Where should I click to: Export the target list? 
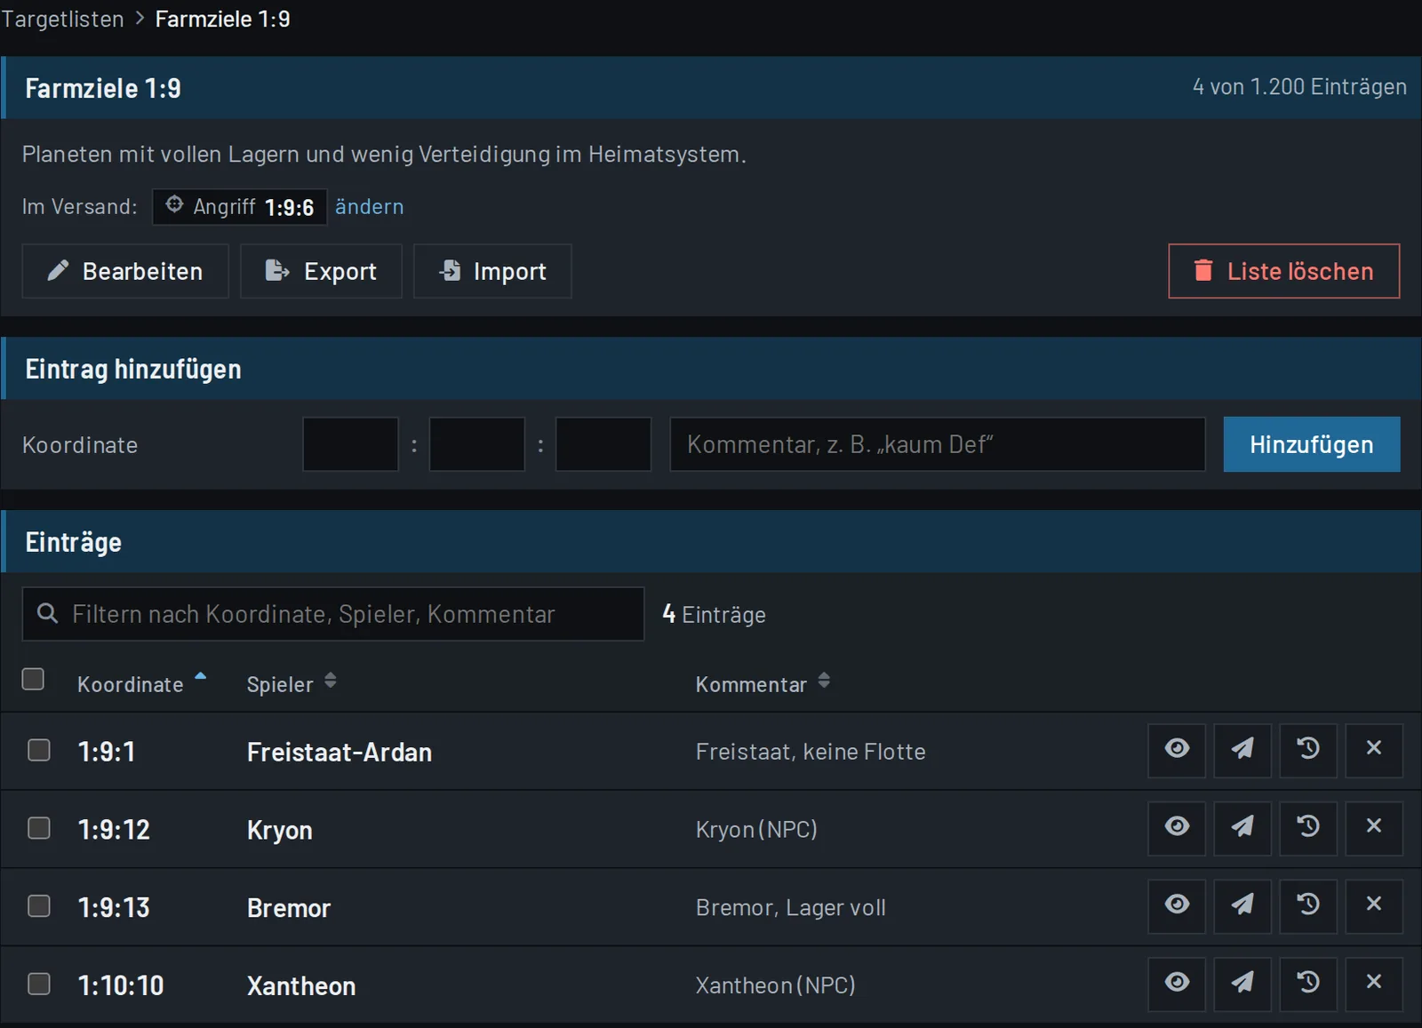tap(321, 271)
